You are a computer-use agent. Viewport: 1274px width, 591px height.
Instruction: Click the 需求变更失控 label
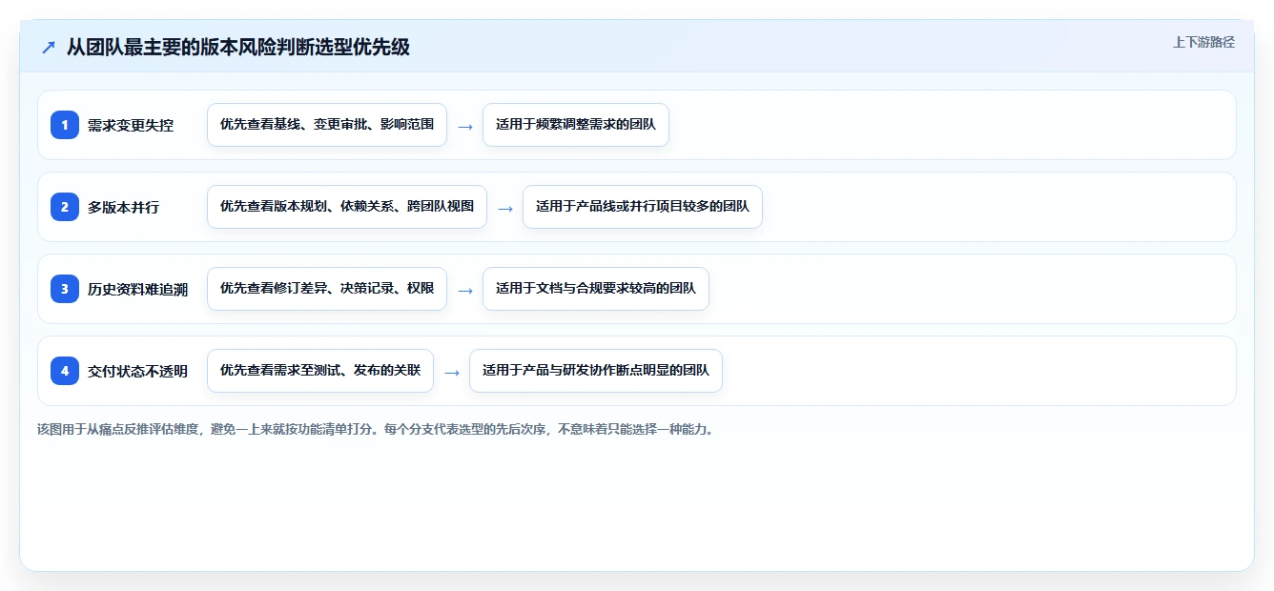pyautogui.click(x=131, y=125)
